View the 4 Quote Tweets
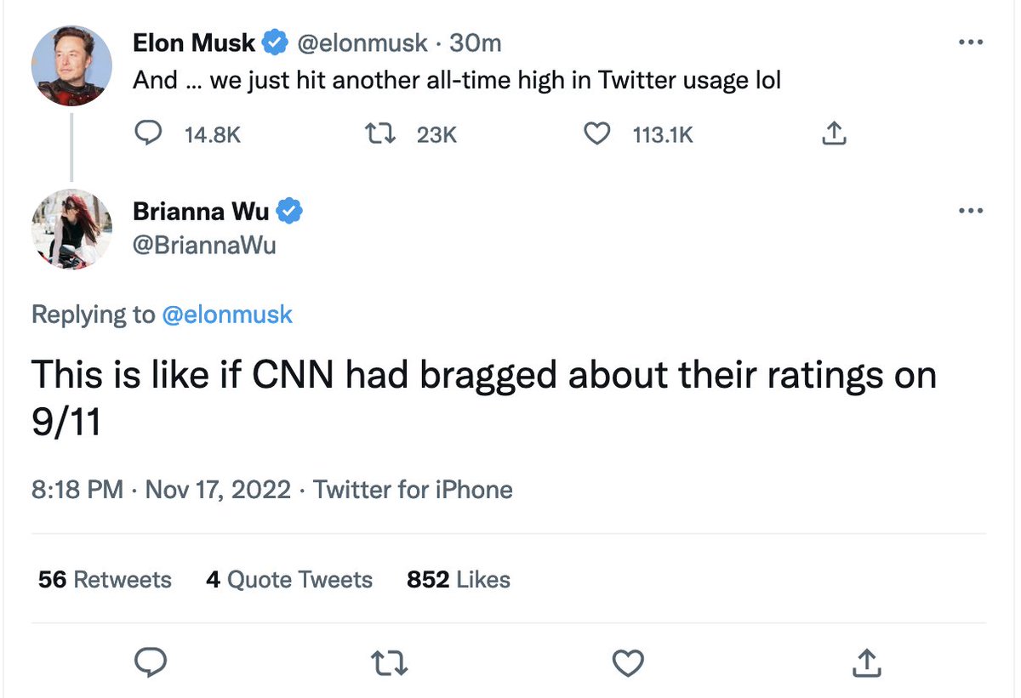 [x=289, y=580]
